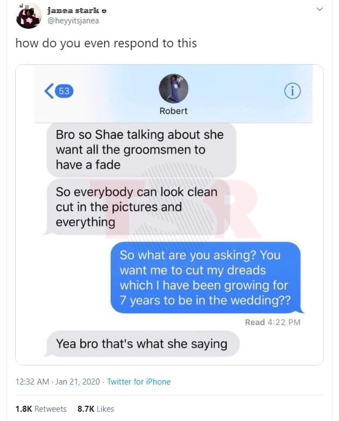Open the tweet options chevron menu
339x421 pixels.
point(319,9)
